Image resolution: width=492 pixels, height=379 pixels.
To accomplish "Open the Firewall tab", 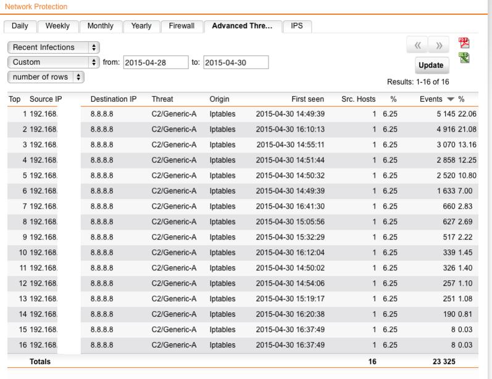I will point(181,26).
